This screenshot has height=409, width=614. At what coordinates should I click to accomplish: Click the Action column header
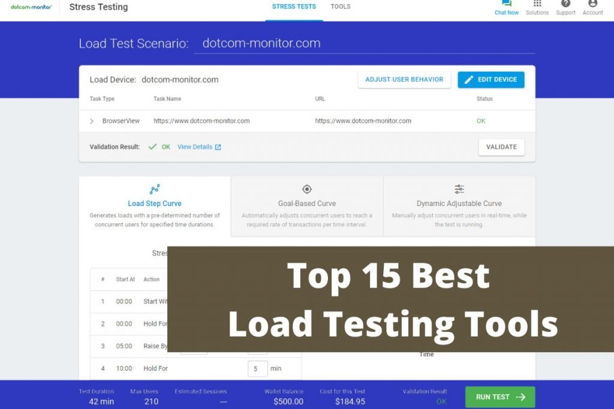(152, 279)
